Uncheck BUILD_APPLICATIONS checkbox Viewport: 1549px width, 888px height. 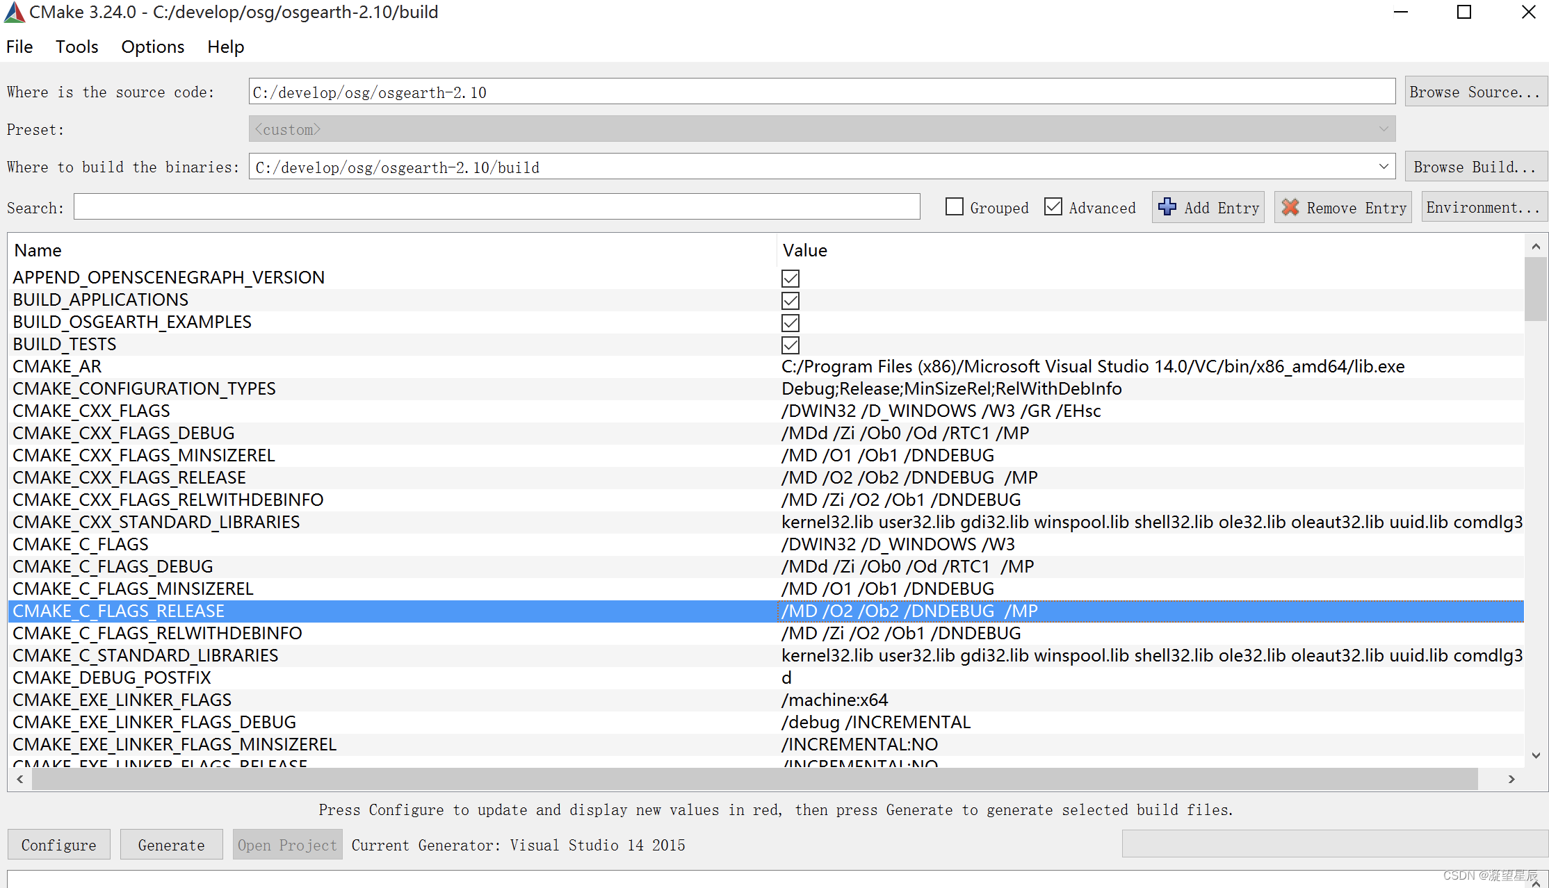tap(790, 301)
